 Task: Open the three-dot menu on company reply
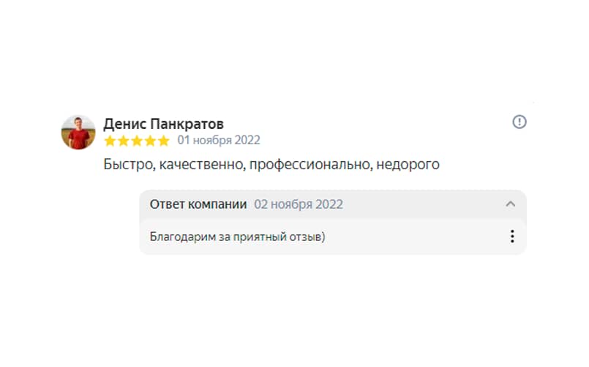512,237
